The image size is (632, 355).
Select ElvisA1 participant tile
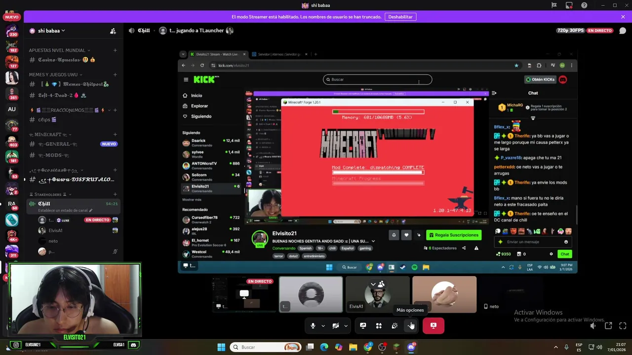(378, 294)
